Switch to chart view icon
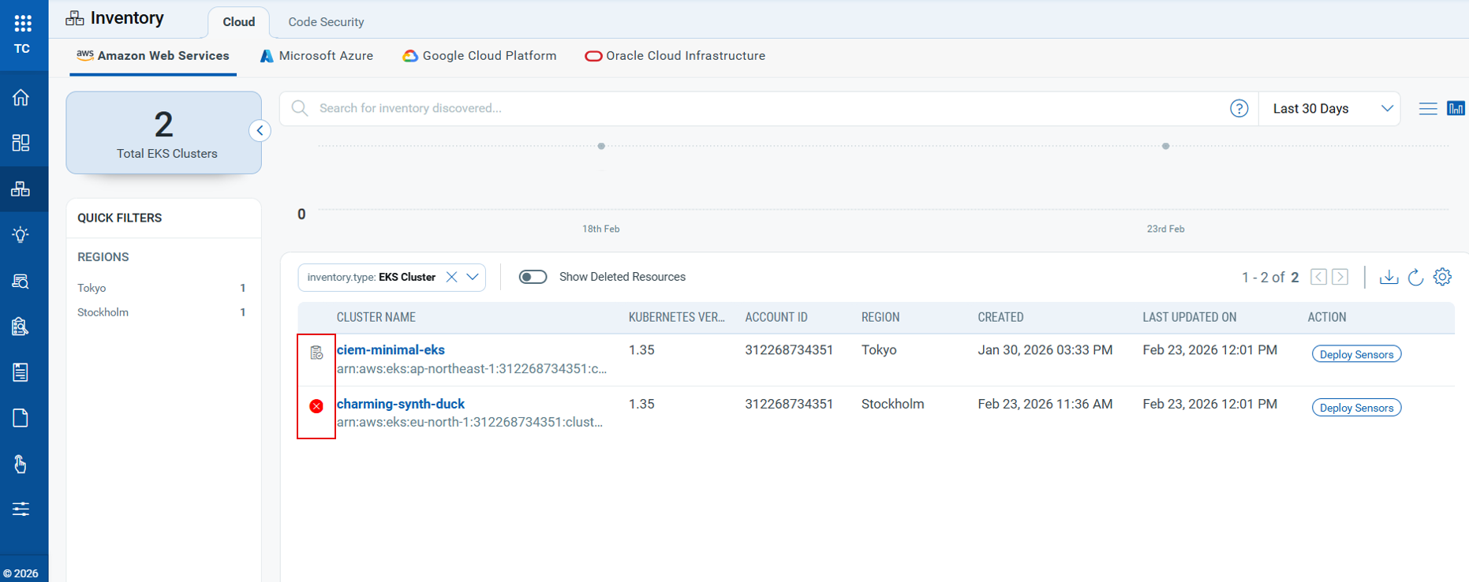 (x=1456, y=109)
